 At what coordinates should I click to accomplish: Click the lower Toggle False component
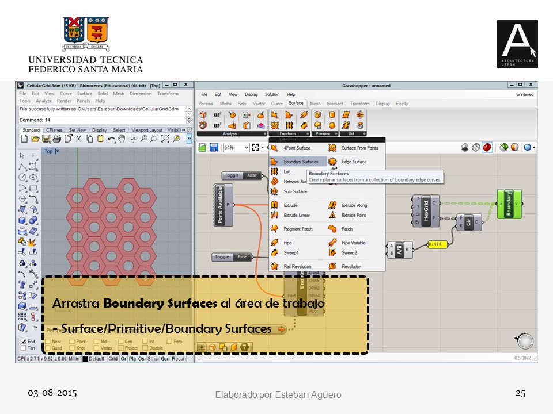click(x=233, y=257)
